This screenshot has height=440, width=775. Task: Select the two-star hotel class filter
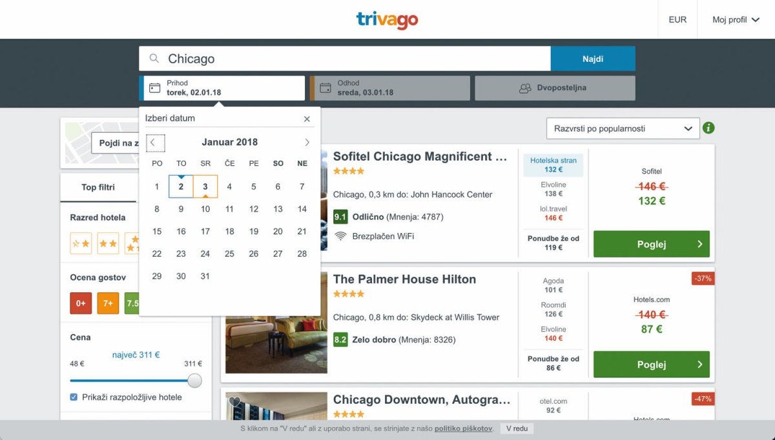108,243
